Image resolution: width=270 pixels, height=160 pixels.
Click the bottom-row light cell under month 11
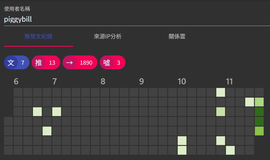[x=230, y=150]
